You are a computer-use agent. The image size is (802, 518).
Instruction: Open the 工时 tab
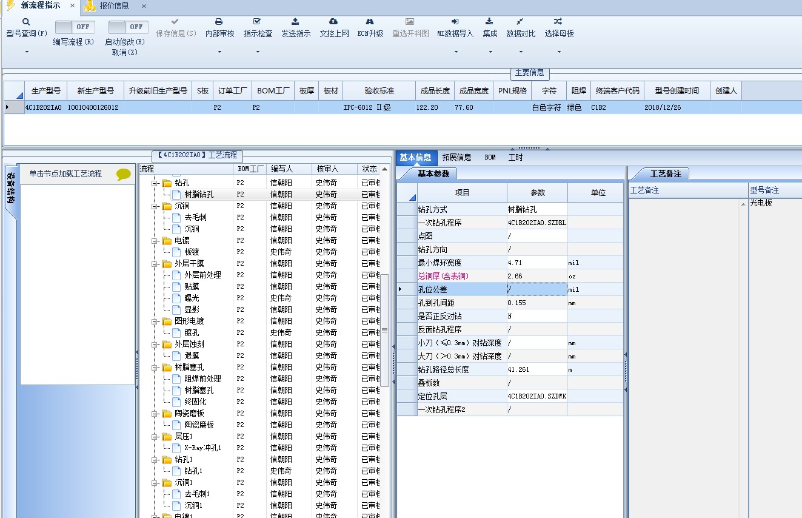pyautogui.click(x=515, y=158)
